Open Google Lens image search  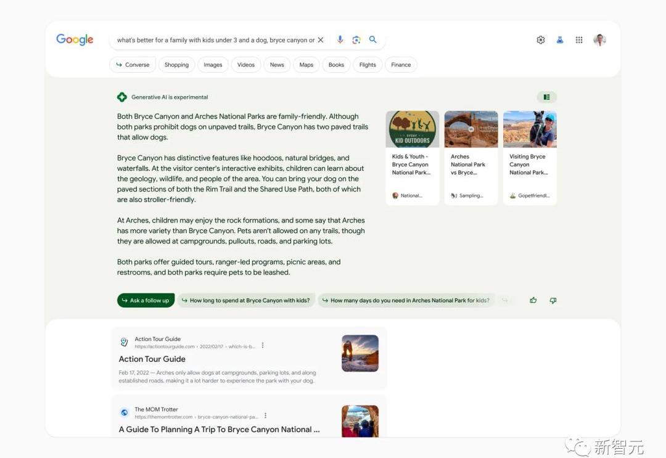click(x=356, y=40)
